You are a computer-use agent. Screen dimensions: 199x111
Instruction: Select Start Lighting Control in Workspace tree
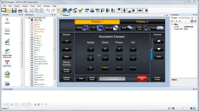pos(41,64)
